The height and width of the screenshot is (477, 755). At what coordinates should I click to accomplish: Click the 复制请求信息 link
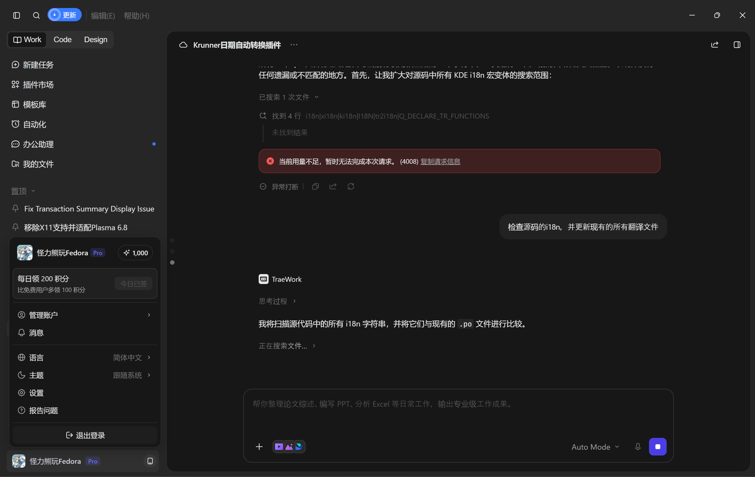pos(440,161)
